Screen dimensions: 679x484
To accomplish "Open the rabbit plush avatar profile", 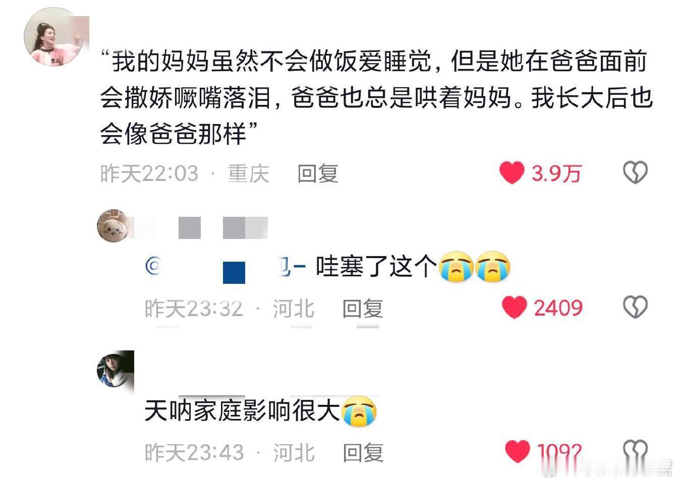I will tap(114, 226).
